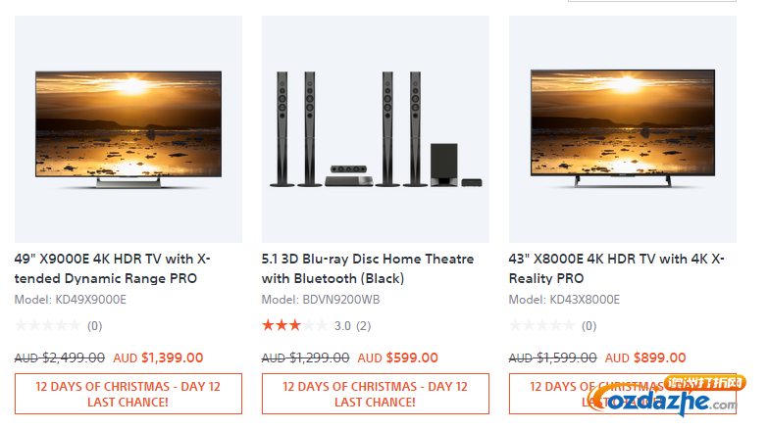Click the AUD $1,399.00 sale price
This screenshot has height=429, width=768.
158,358
